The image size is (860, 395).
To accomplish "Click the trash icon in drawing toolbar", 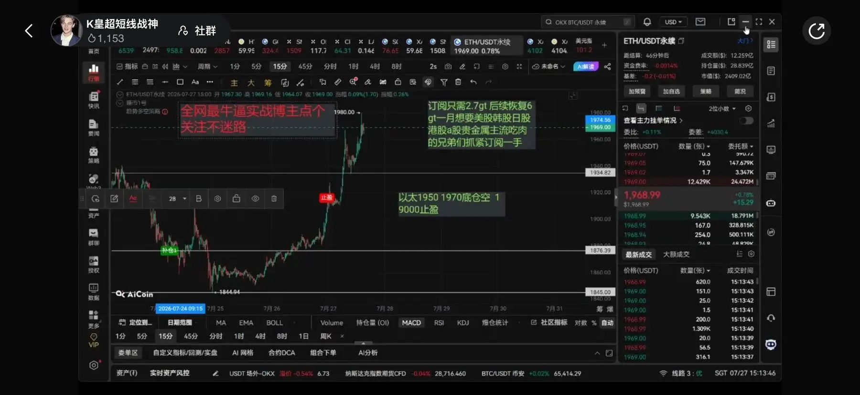I will coord(458,82).
